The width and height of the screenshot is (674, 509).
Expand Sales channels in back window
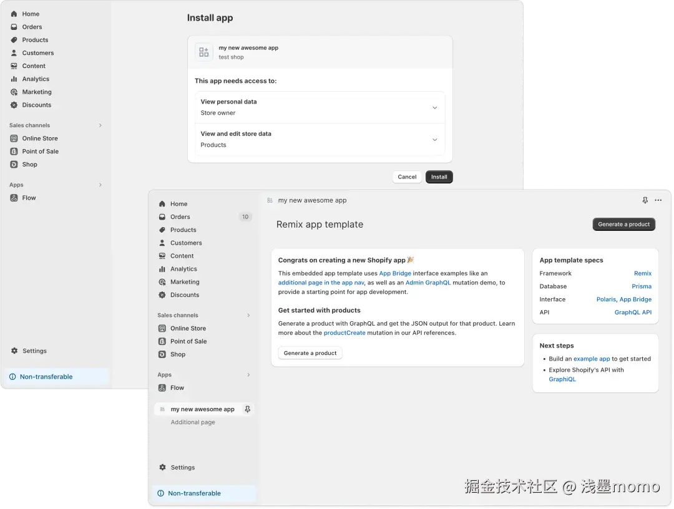pos(100,125)
